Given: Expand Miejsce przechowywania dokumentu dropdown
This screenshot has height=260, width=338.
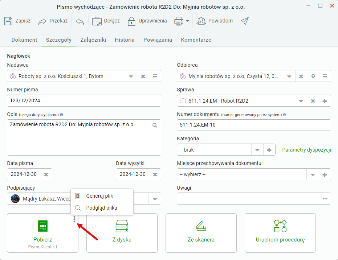Looking at the screenshot, I should [x=313, y=174].
